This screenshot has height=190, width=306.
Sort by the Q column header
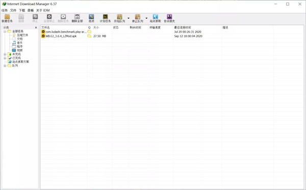click(90, 28)
